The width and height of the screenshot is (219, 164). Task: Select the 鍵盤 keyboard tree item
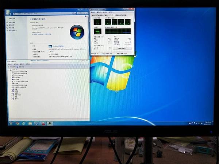[15, 97]
